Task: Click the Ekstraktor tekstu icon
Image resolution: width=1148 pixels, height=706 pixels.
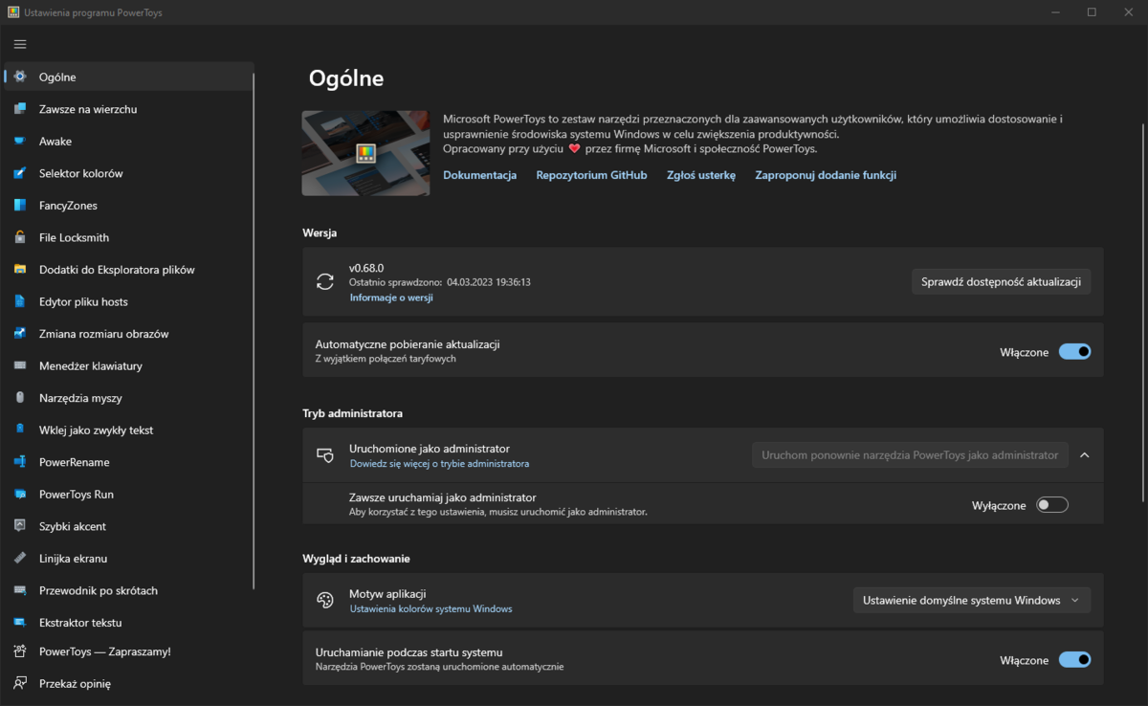Action: (20, 623)
